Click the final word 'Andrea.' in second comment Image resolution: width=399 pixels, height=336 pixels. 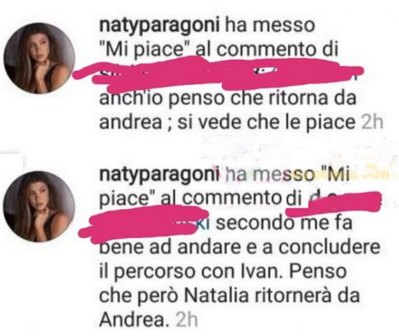tap(134, 320)
